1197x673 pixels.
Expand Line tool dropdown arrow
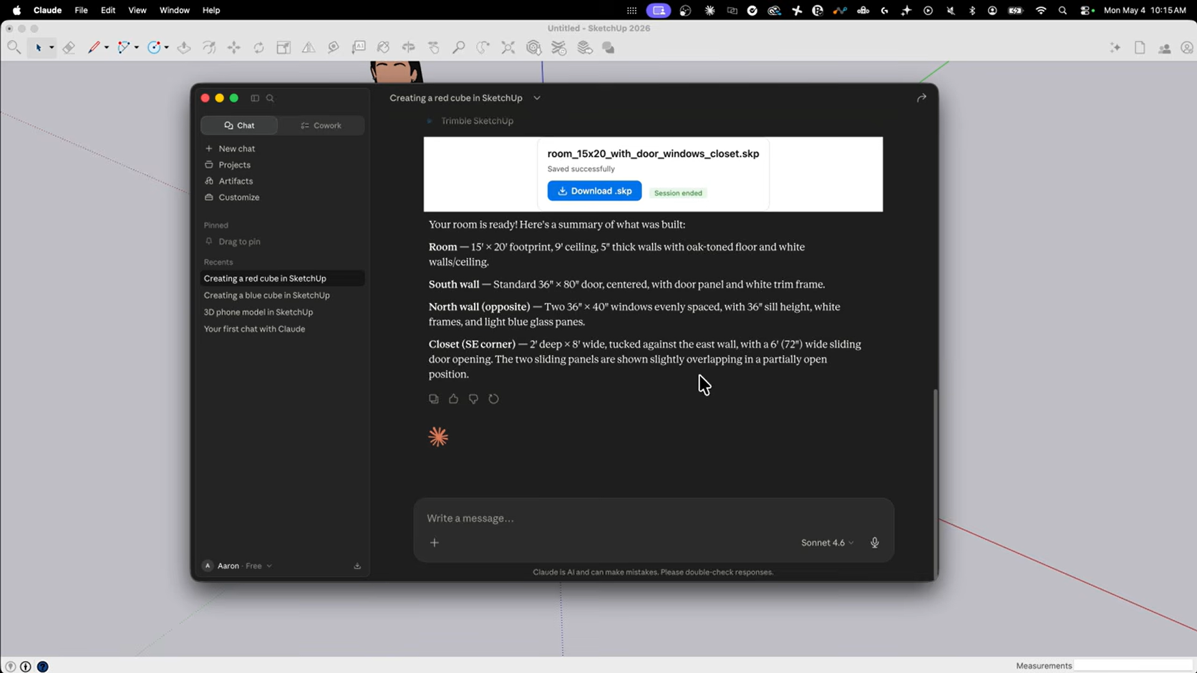click(107, 47)
